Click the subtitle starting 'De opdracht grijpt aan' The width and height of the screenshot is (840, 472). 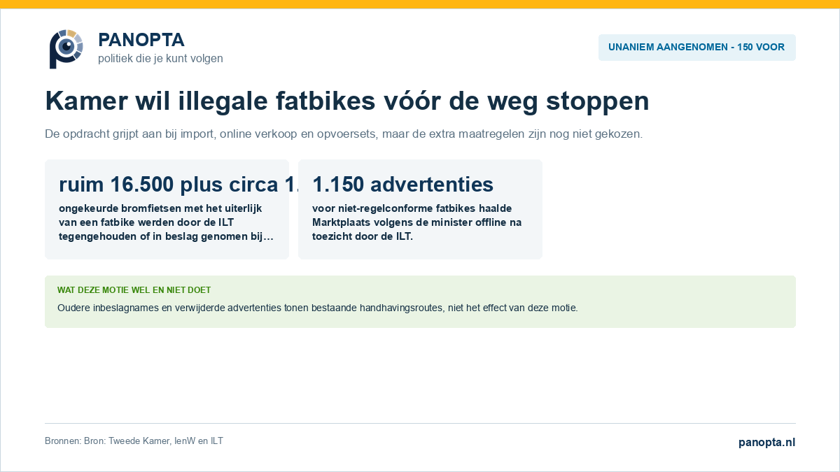coord(344,134)
